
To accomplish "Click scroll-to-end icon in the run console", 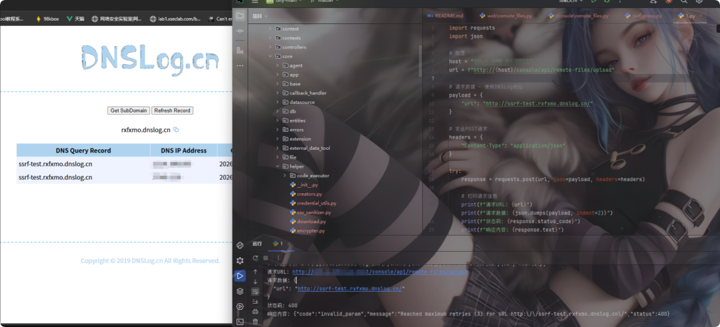I will tap(255, 301).
